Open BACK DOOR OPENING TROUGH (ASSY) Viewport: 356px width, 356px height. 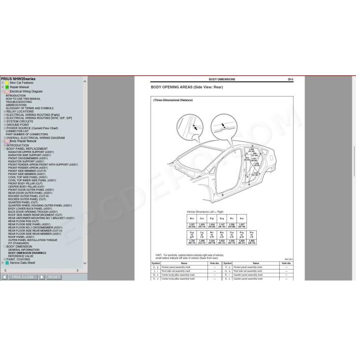[x=33, y=212]
